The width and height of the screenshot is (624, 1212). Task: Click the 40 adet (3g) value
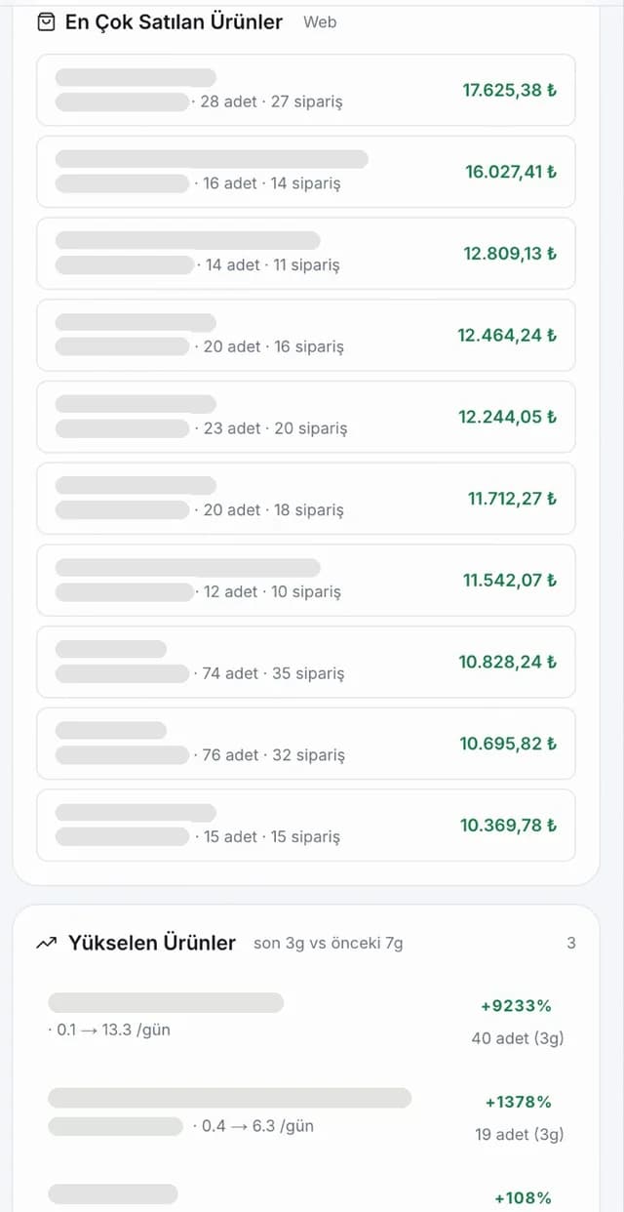(x=518, y=1038)
